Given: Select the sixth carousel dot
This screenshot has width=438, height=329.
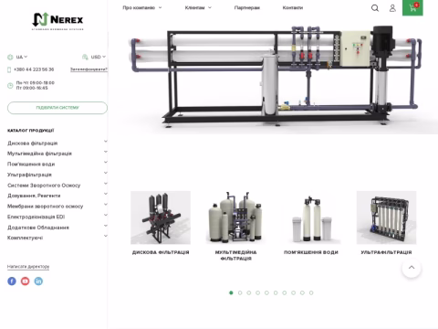Looking at the screenshot, I should point(276,292).
